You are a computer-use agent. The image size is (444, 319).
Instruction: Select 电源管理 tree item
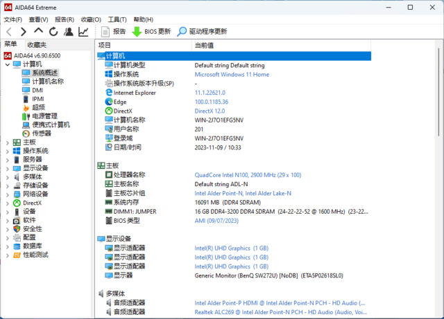click(x=44, y=116)
